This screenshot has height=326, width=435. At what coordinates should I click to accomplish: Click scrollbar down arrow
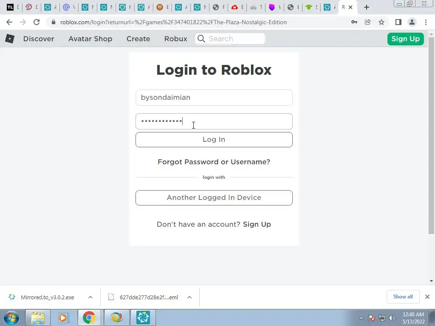click(x=432, y=281)
